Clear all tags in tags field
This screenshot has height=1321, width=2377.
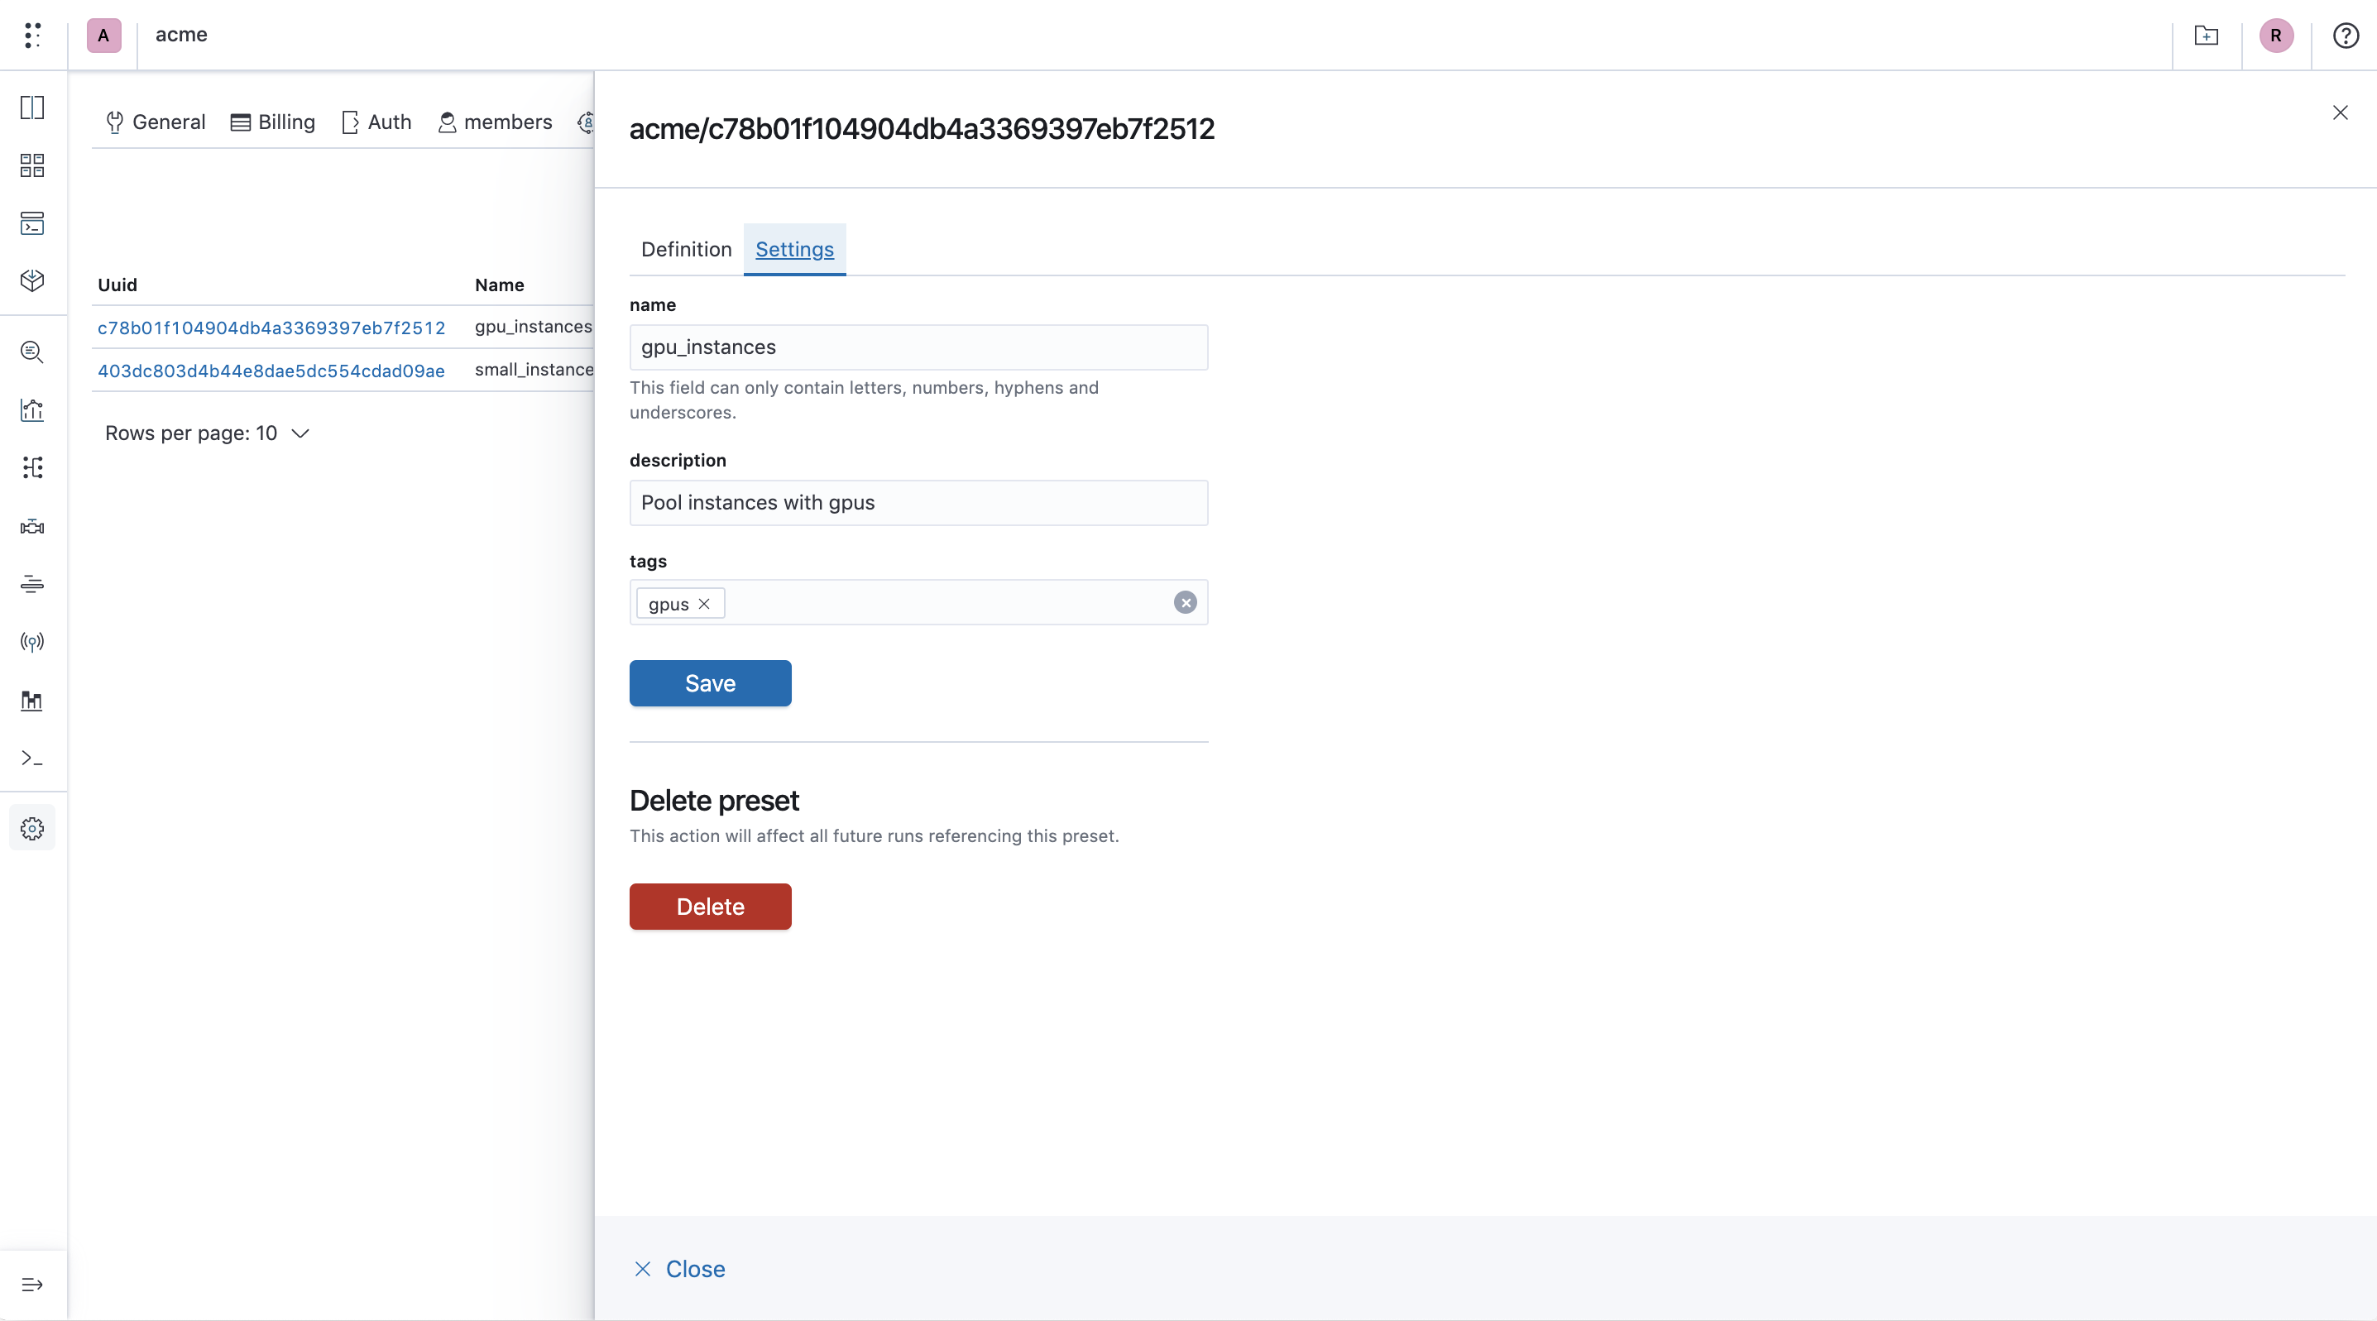[1185, 602]
